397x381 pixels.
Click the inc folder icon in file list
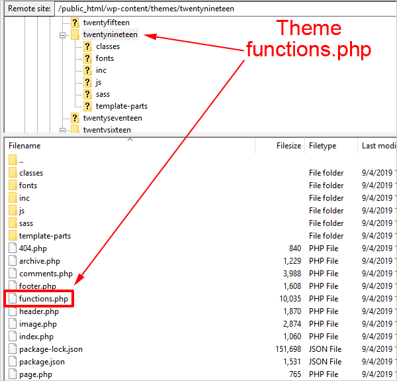pyautogui.click(x=13, y=197)
